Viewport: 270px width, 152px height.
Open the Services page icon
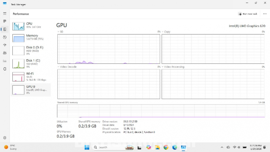[x=5, y=69]
